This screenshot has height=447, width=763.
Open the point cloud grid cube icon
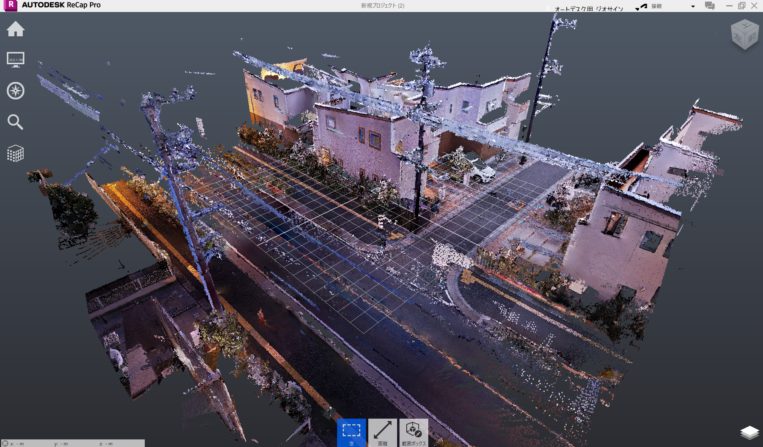tap(16, 153)
